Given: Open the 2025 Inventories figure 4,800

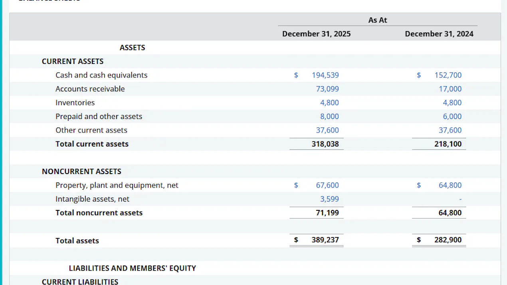Looking at the screenshot, I should 329,103.
